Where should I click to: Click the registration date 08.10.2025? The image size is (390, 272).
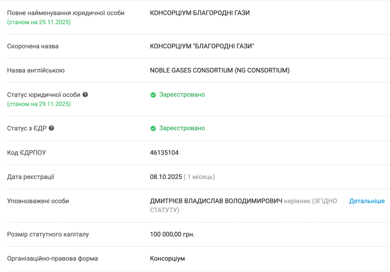pos(166,177)
